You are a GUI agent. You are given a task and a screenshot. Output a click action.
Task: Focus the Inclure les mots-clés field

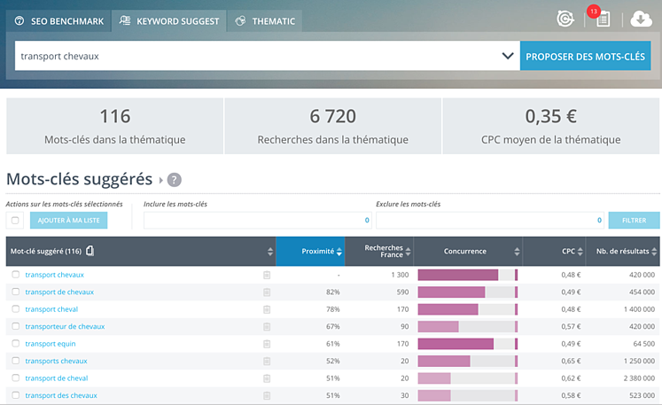[x=258, y=221]
